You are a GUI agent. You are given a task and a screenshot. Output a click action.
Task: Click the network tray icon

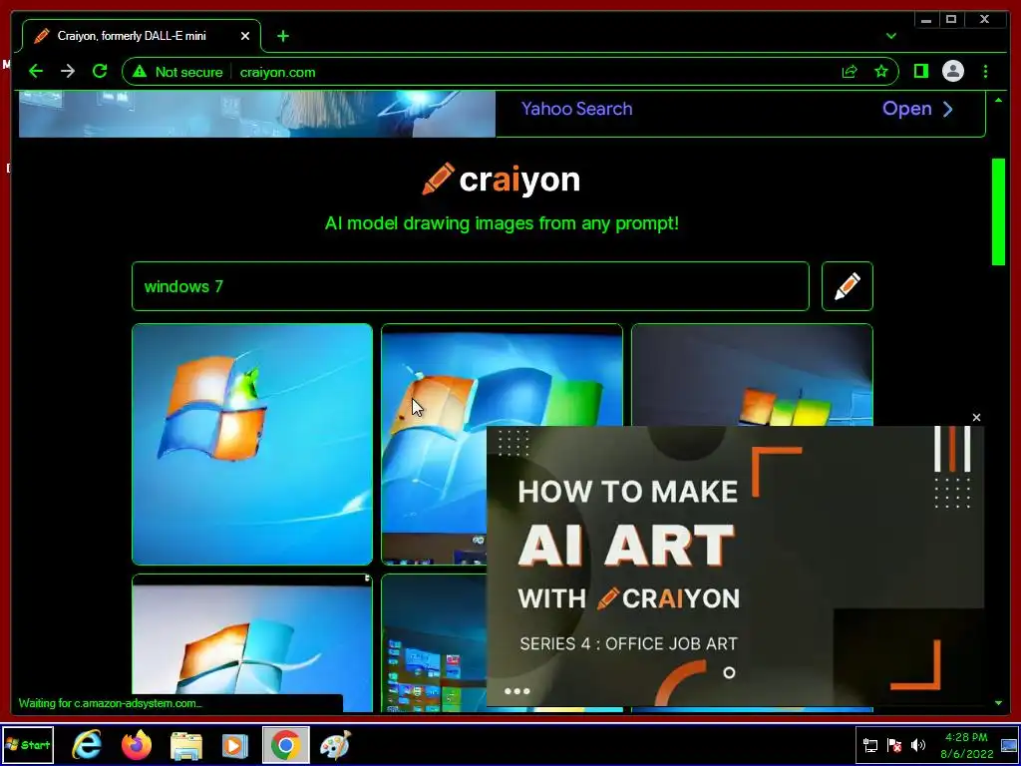(x=870, y=745)
